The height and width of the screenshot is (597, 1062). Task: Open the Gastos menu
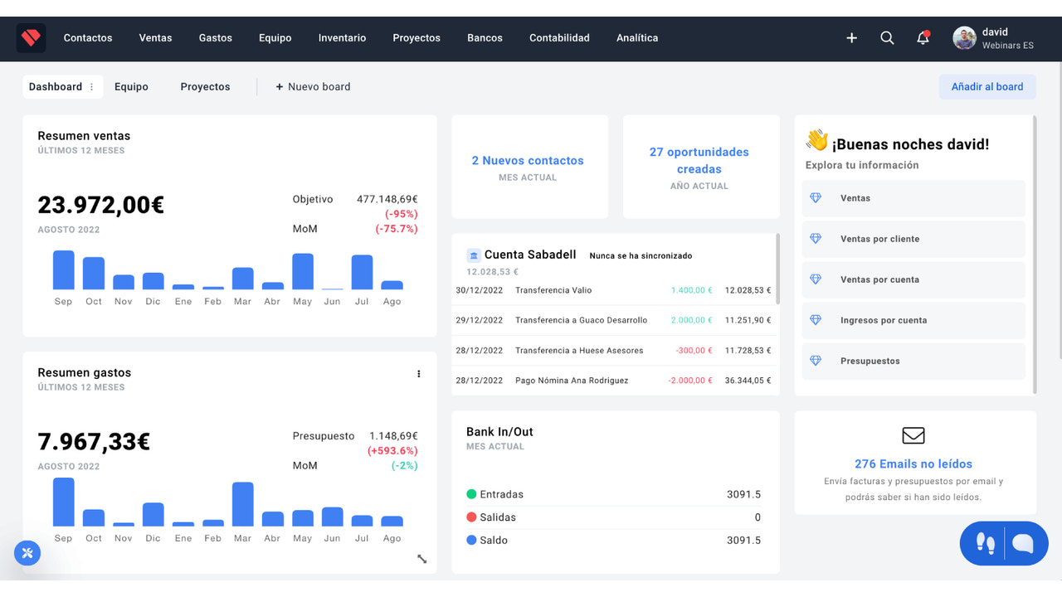[216, 38]
